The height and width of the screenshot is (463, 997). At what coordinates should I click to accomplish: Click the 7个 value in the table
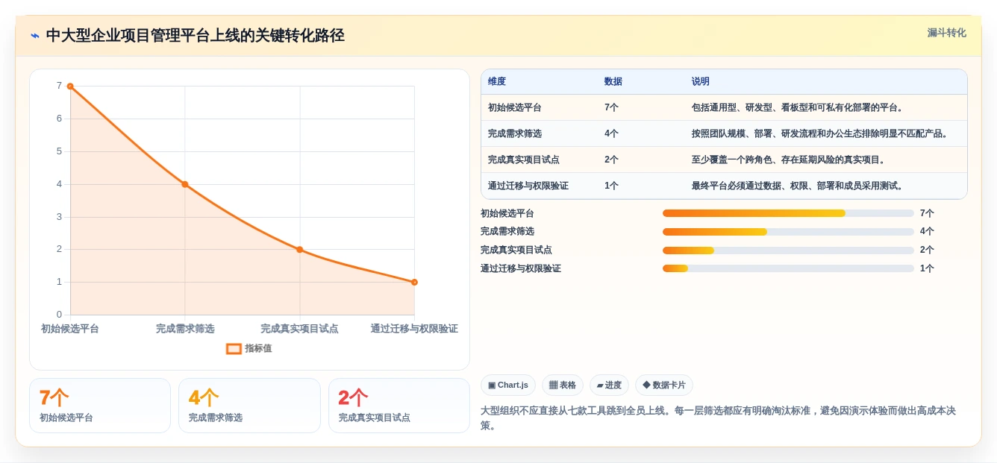point(611,107)
